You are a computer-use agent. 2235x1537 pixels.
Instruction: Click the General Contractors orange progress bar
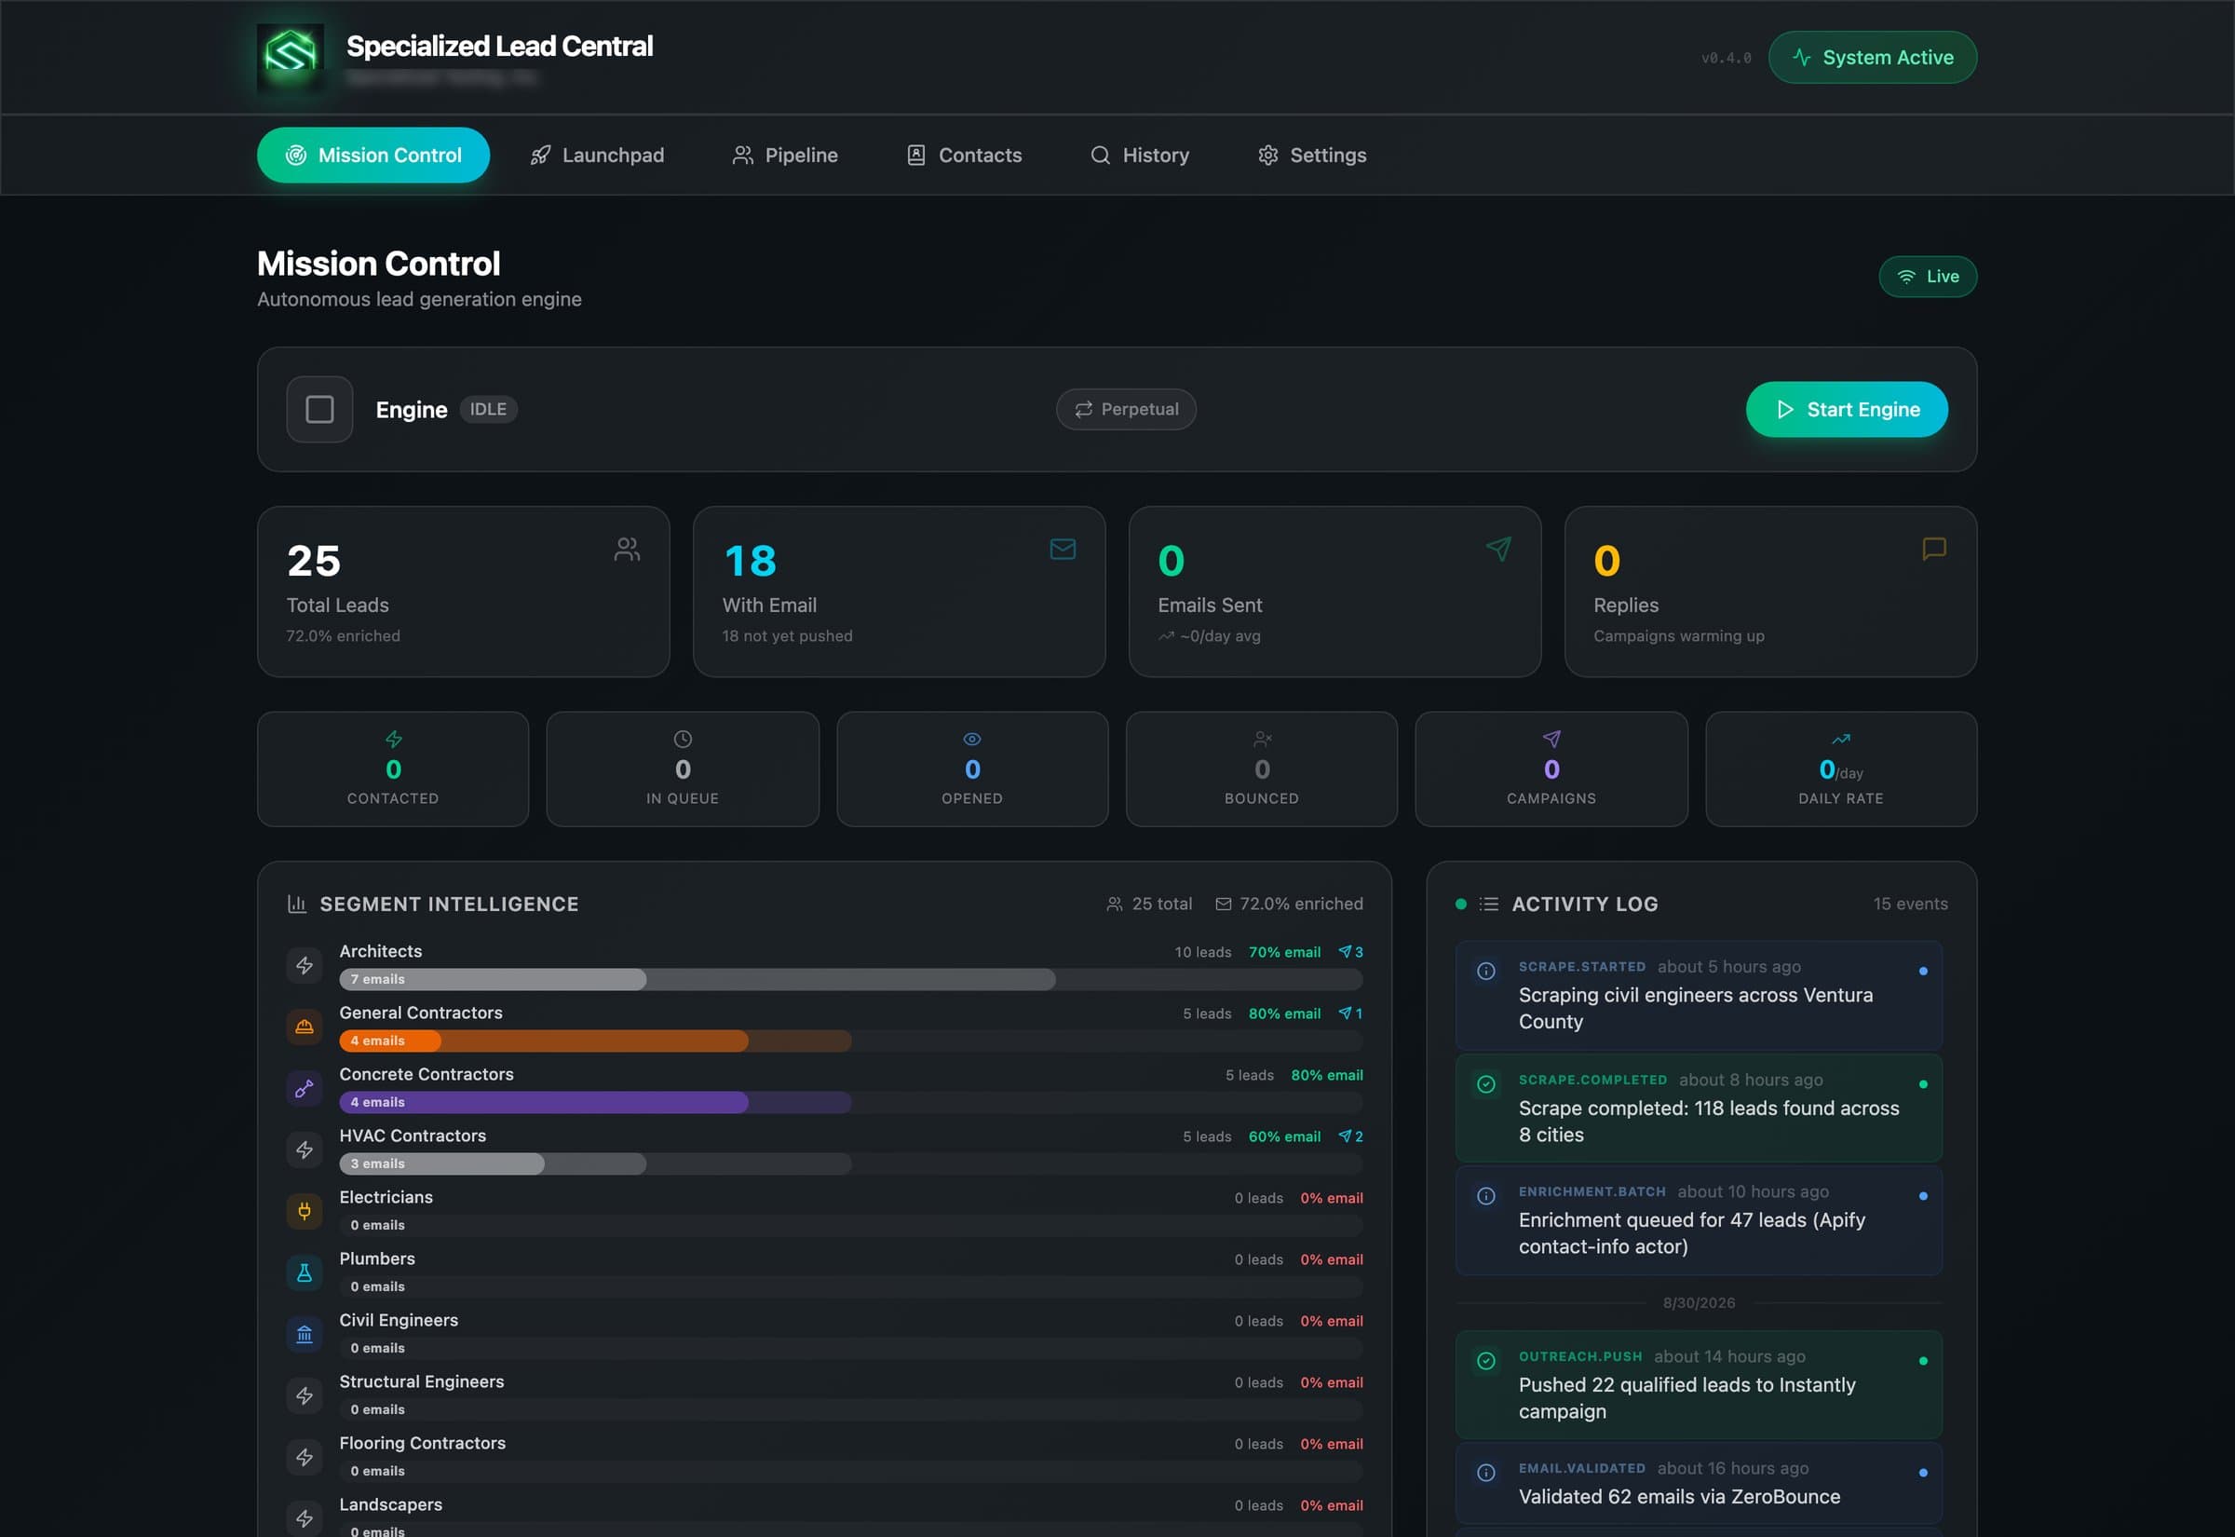point(851,1041)
